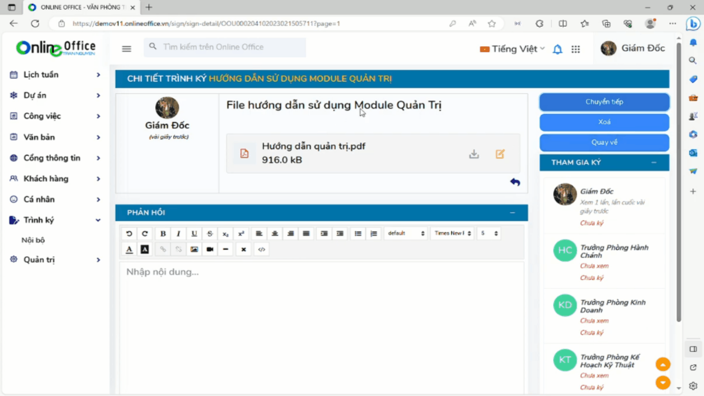The height and width of the screenshot is (396, 704).
Task: Open the Times New Roman font dropdown
Action: (452, 233)
